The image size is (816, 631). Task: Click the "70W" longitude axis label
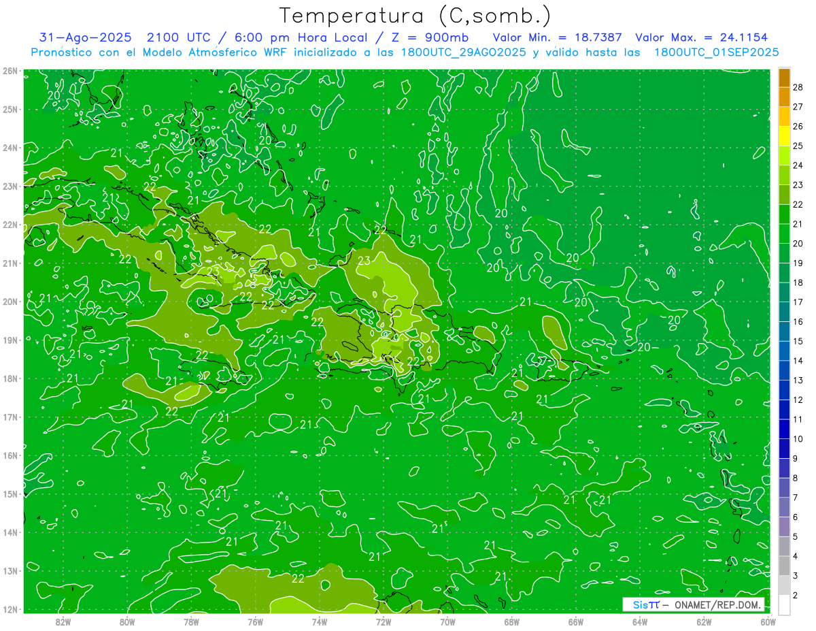point(447,621)
